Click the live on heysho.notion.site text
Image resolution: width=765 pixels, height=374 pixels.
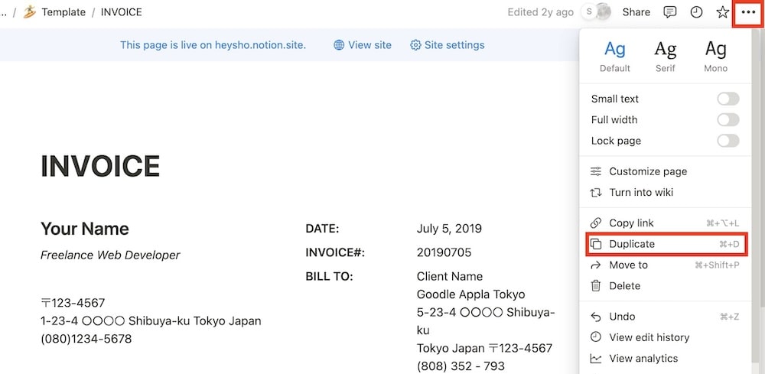pos(213,45)
